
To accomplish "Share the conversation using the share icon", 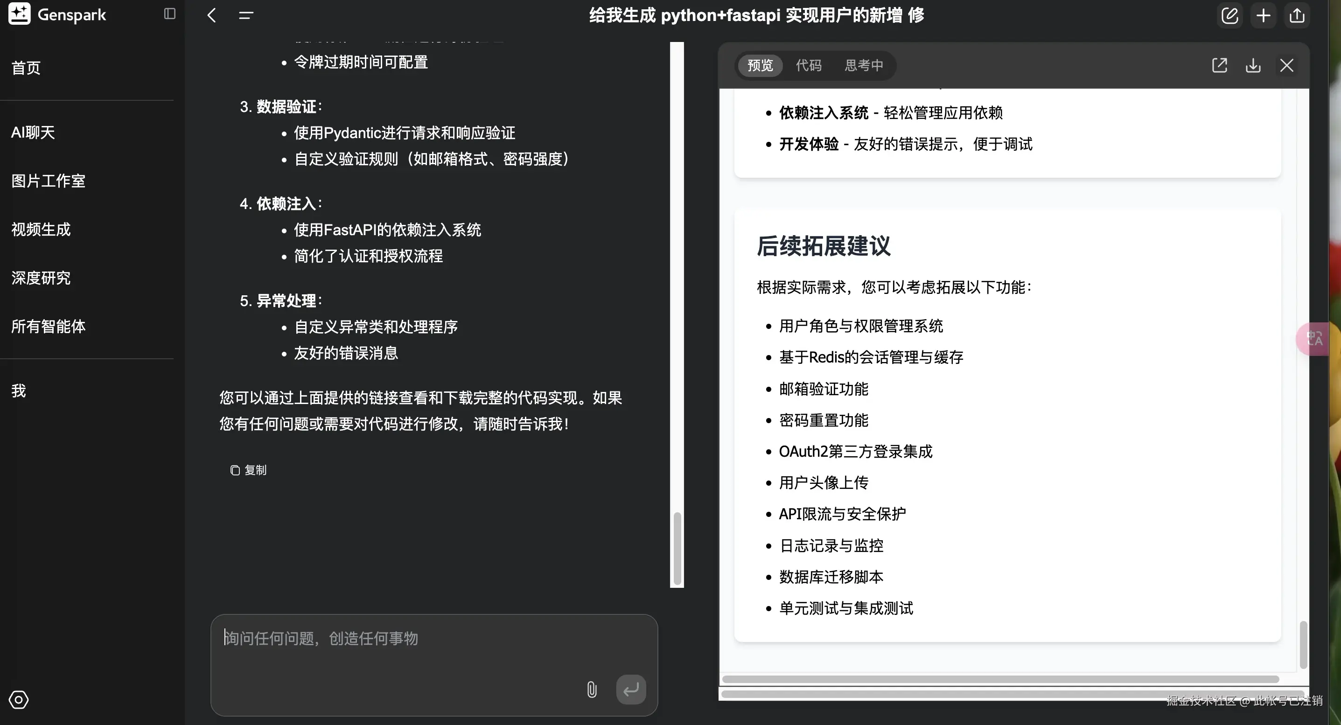I will [x=1297, y=15].
